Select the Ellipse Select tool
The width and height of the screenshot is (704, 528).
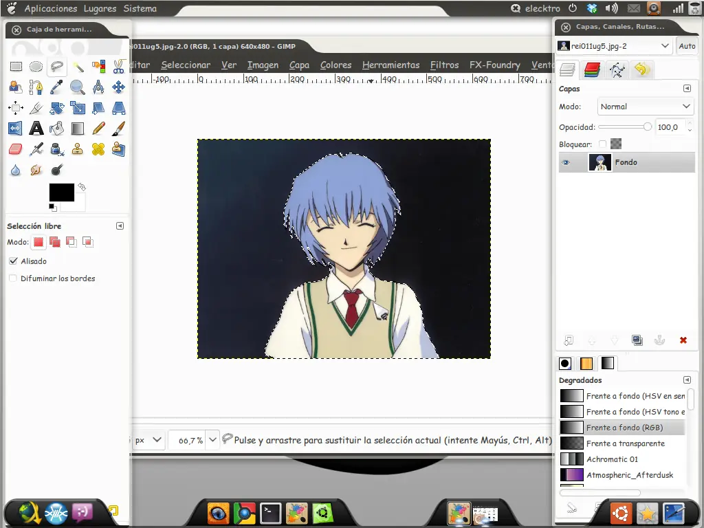point(36,67)
